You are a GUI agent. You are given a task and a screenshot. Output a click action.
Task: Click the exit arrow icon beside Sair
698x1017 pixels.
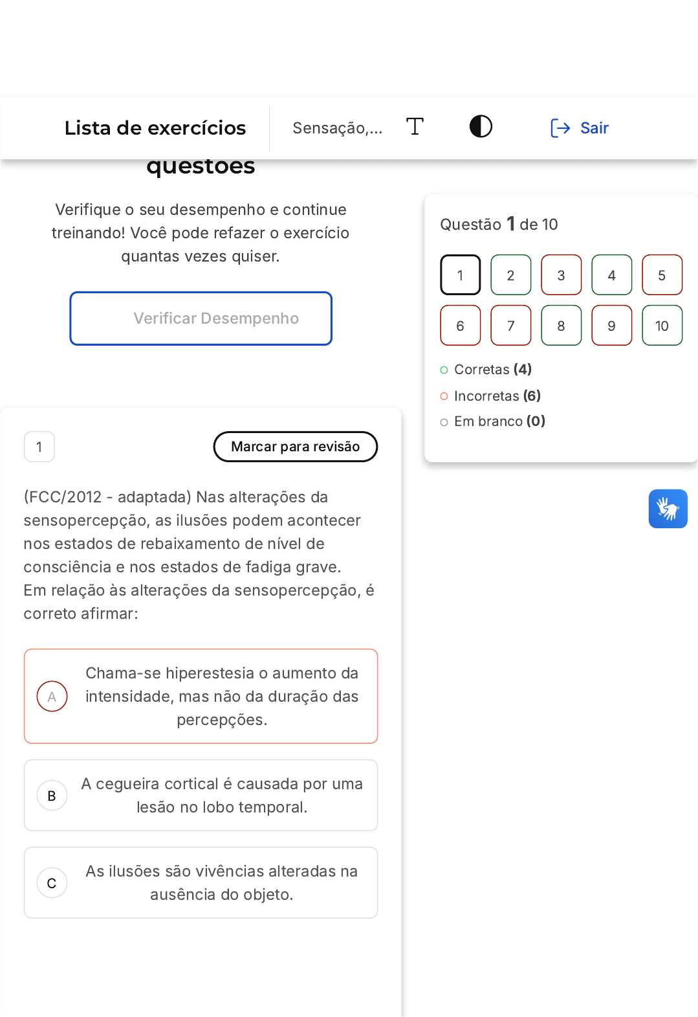pyautogui.click(x=560, y=128)
